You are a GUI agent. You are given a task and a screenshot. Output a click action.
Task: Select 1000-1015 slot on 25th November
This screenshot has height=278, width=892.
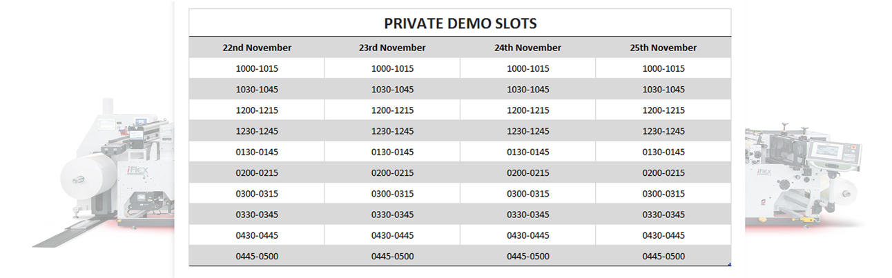[x=663, y=68]
